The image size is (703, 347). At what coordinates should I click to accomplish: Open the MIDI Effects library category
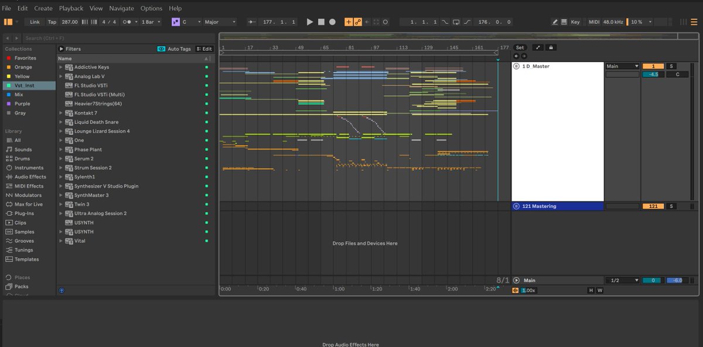pos(28,186)
